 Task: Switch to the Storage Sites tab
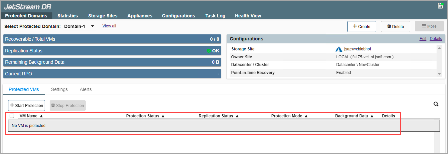click(x=102, y=16)
